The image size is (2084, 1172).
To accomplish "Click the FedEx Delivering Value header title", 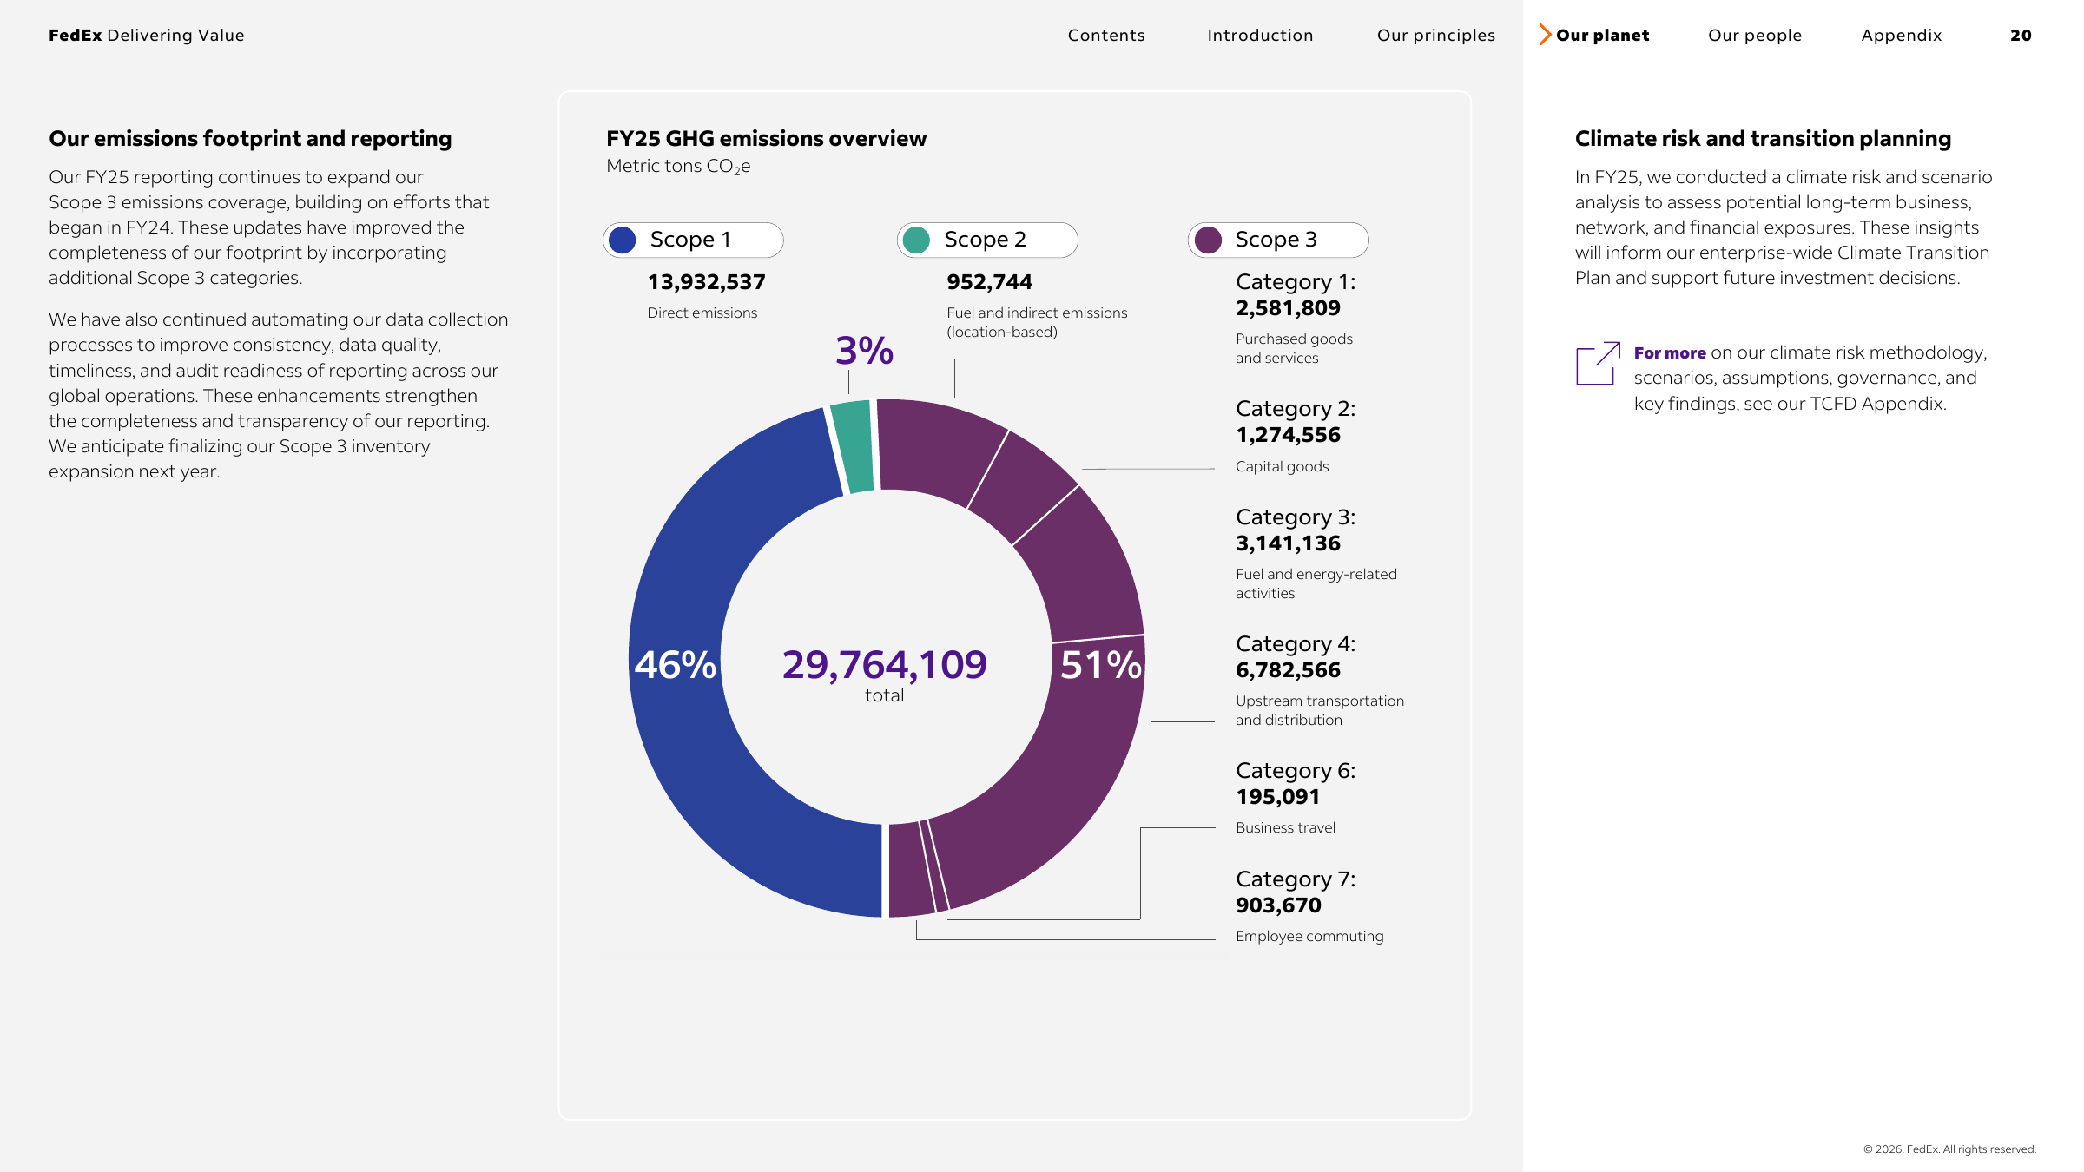I will coord(147,36).
